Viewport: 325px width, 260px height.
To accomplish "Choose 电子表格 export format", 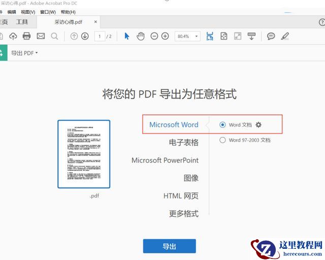I will tap(184, 142).
